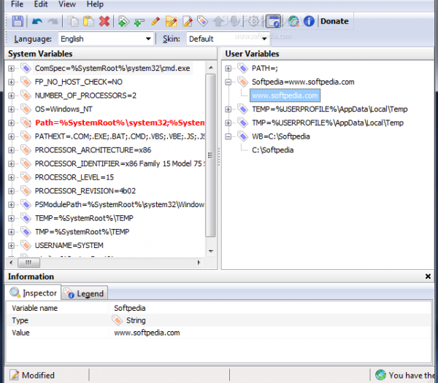Screen dimensions: 438x383
Task: Expand the user PATH=; variable
Action: [x=228, y=69]
